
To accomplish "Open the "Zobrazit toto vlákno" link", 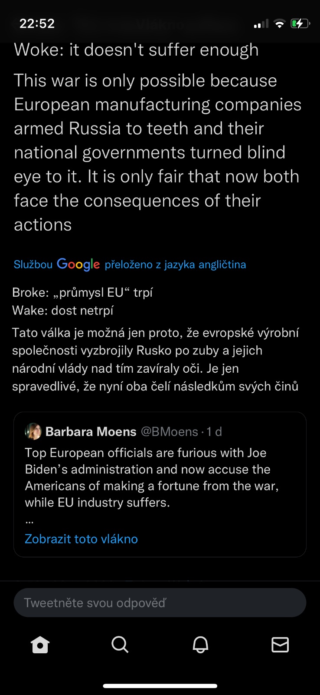I will click(81, 539).
